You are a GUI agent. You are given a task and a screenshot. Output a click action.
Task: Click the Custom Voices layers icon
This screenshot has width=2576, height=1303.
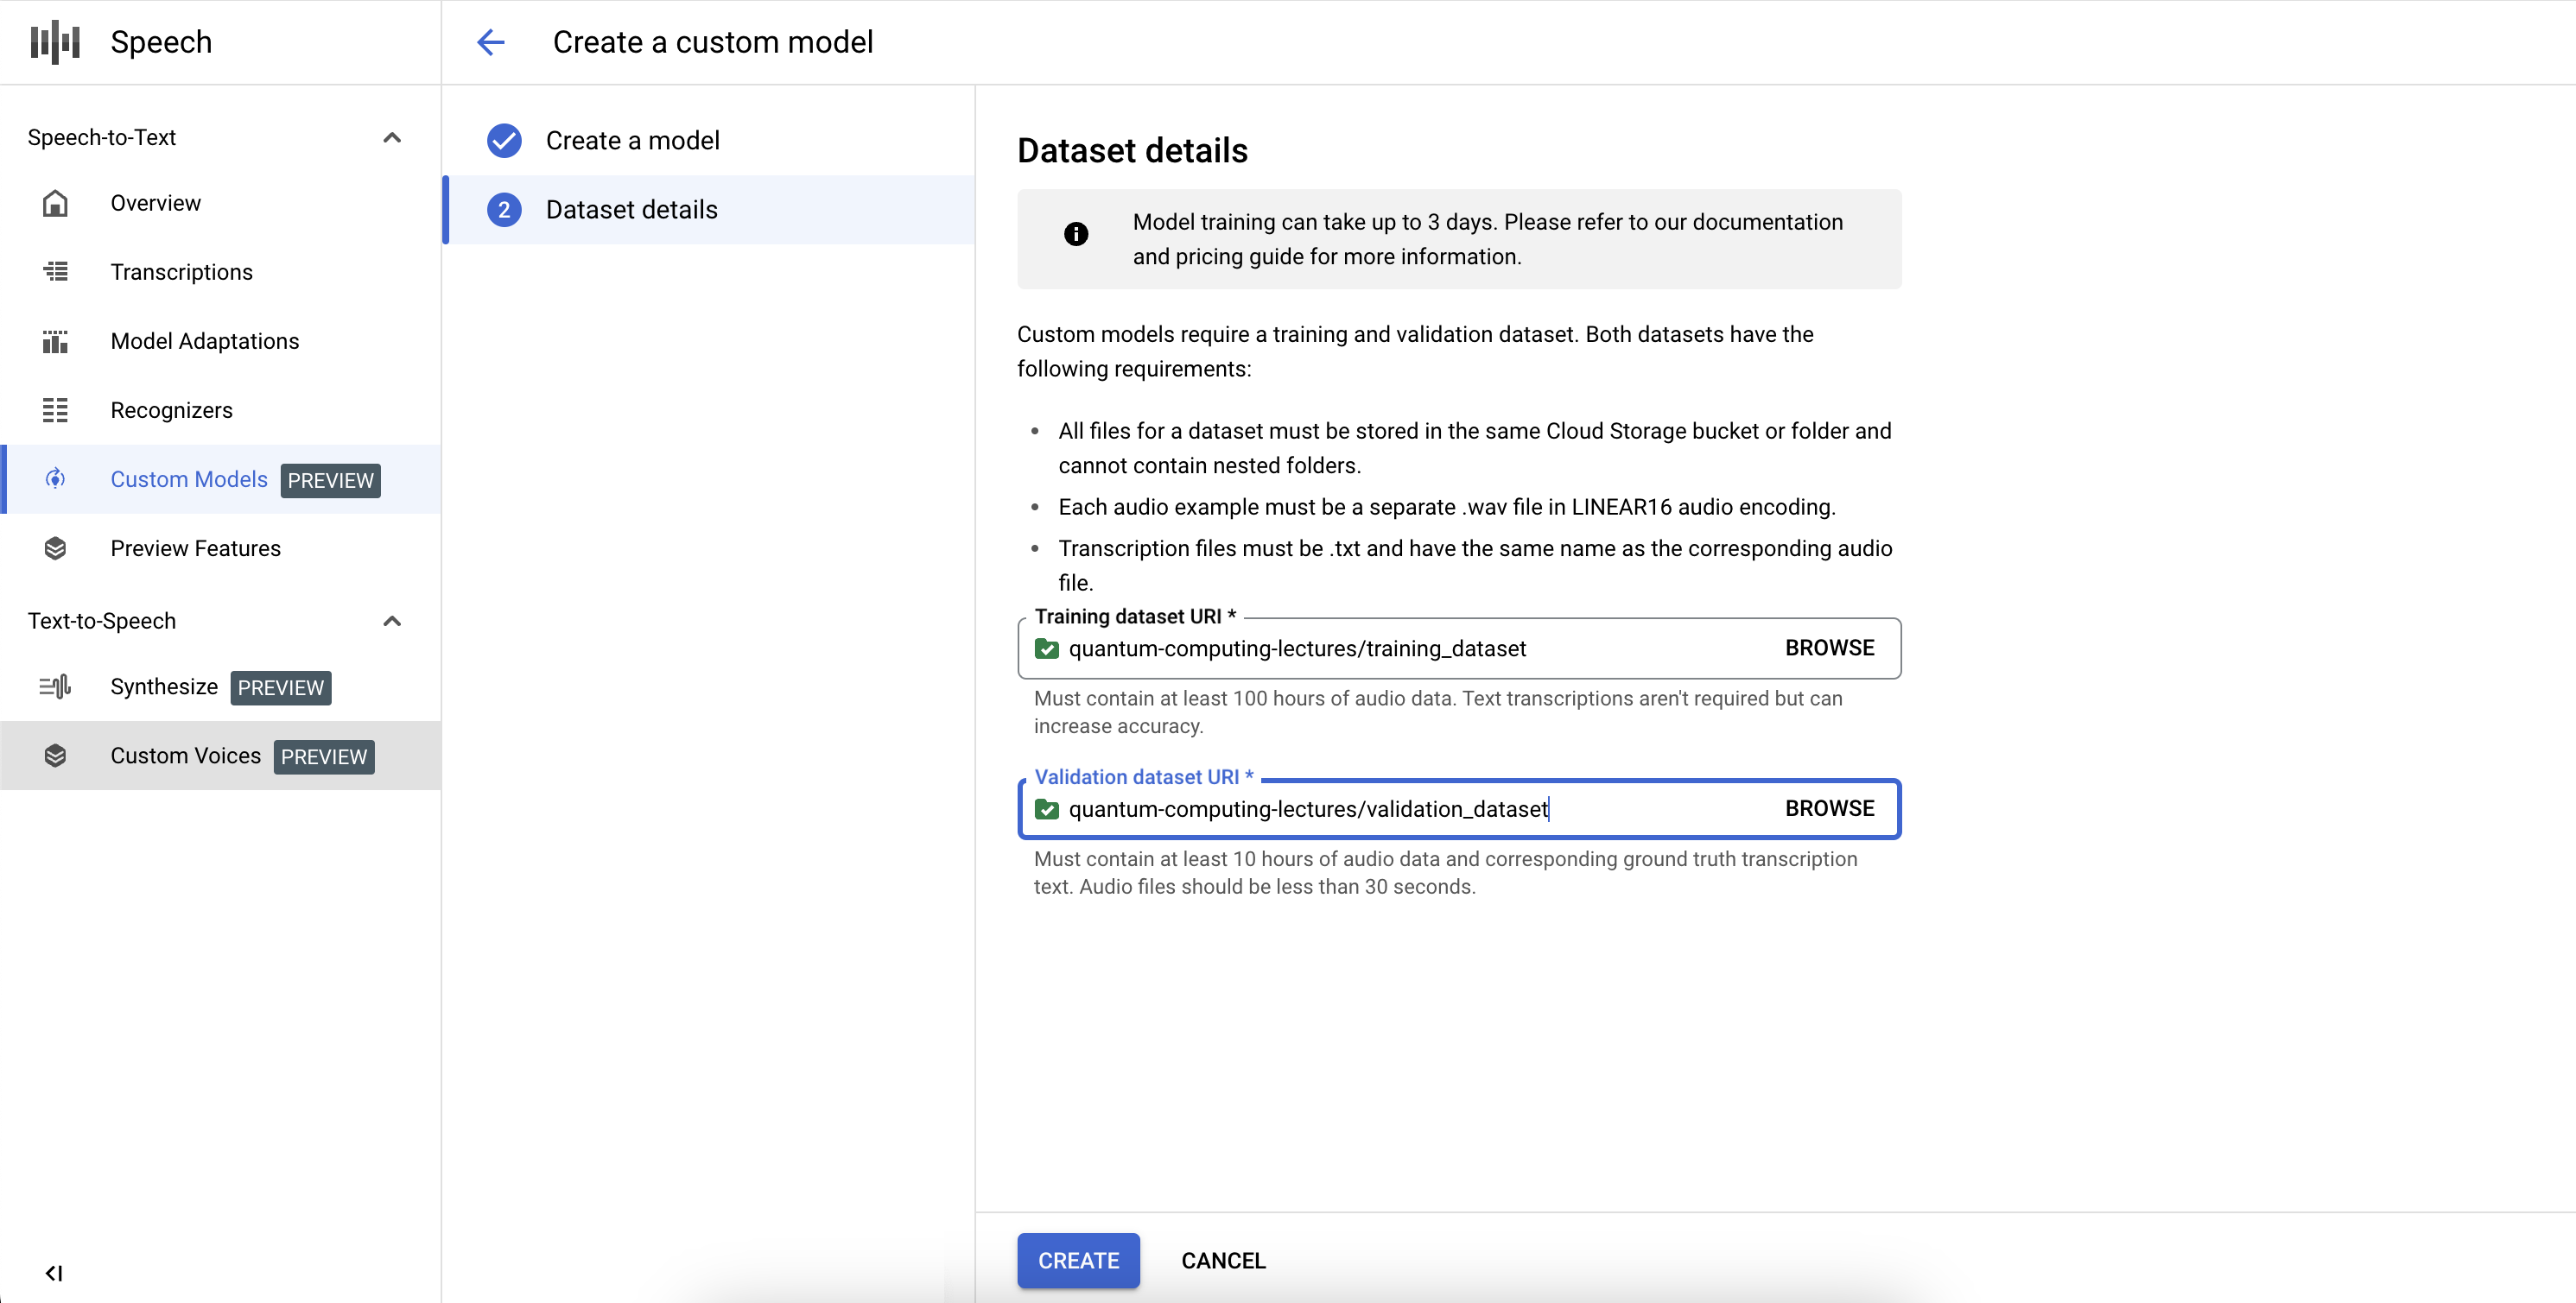(x=58, y=756)
